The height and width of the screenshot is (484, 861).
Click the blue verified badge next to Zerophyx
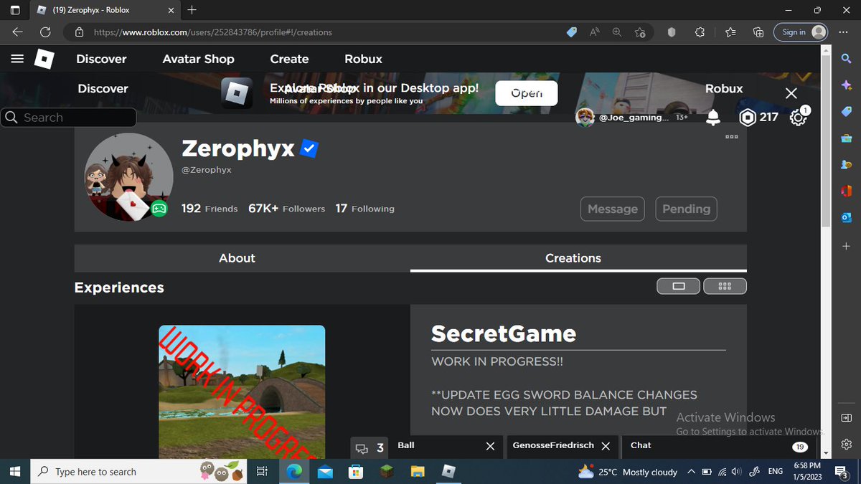(309, 149)
